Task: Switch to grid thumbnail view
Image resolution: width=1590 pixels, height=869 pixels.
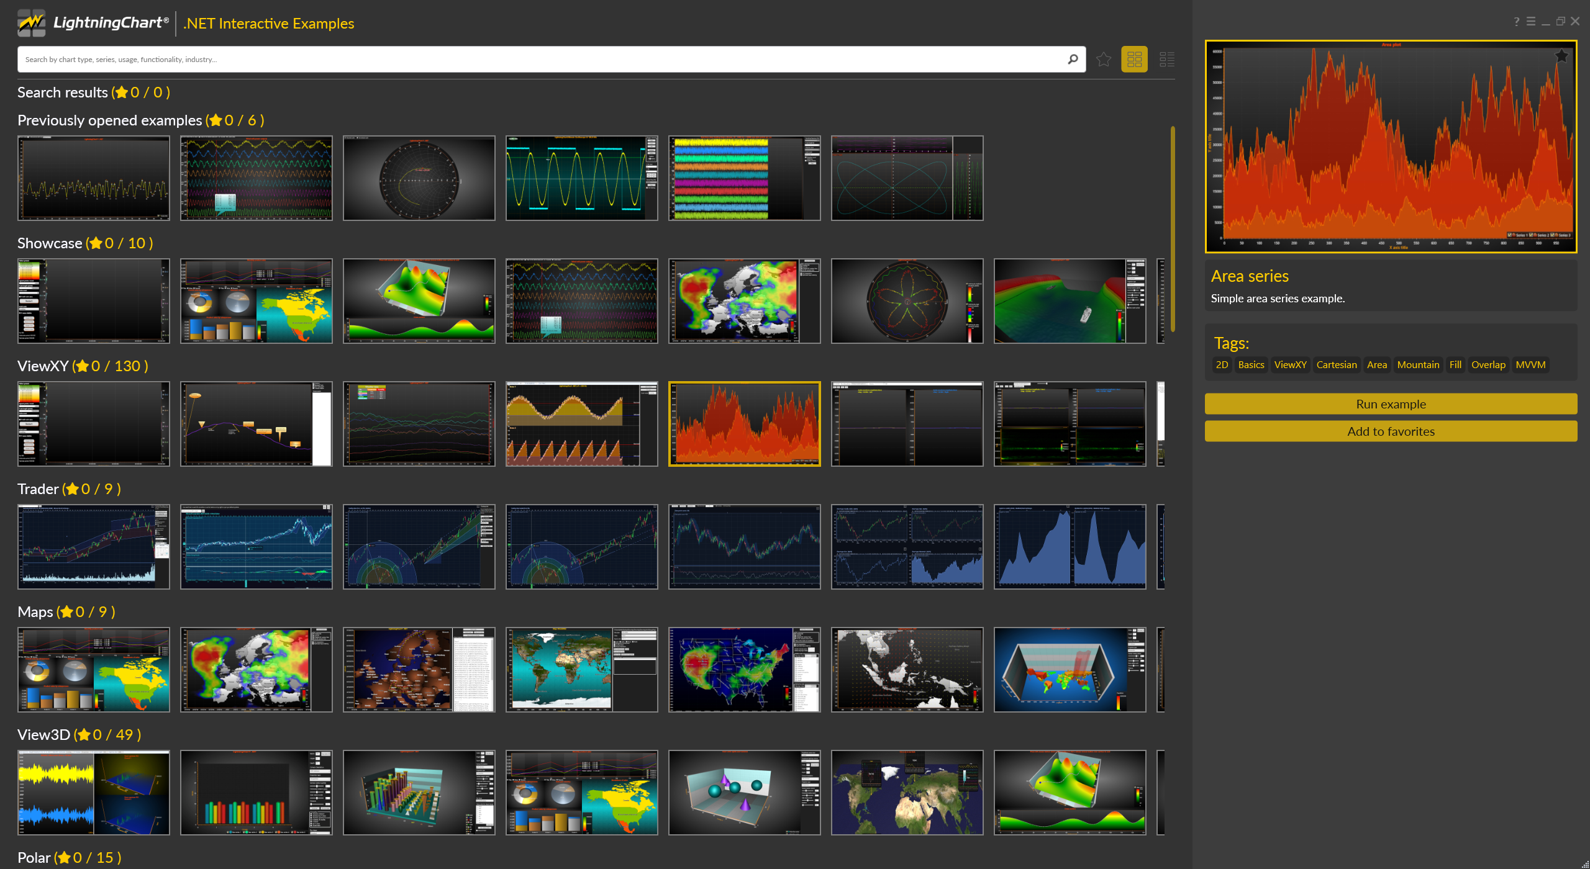Action: (x=1134, y=60)
